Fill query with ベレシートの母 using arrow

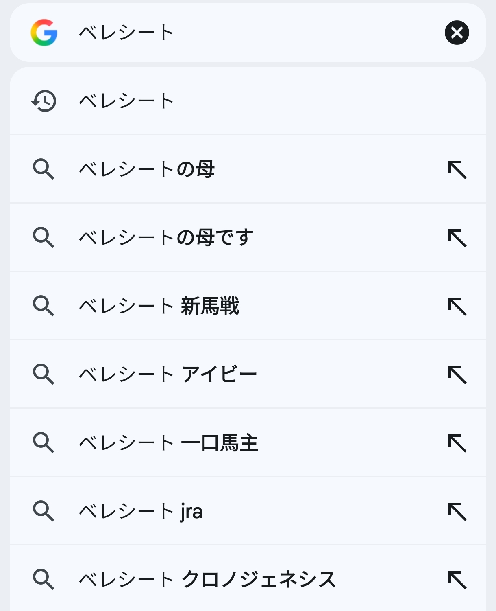click(x=457, y=169)
